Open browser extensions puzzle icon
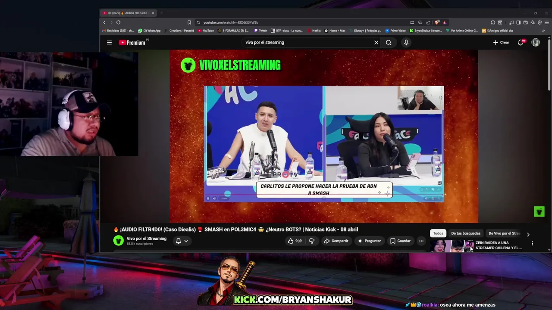Screen dimensions: 552x310 pos(493,22)
